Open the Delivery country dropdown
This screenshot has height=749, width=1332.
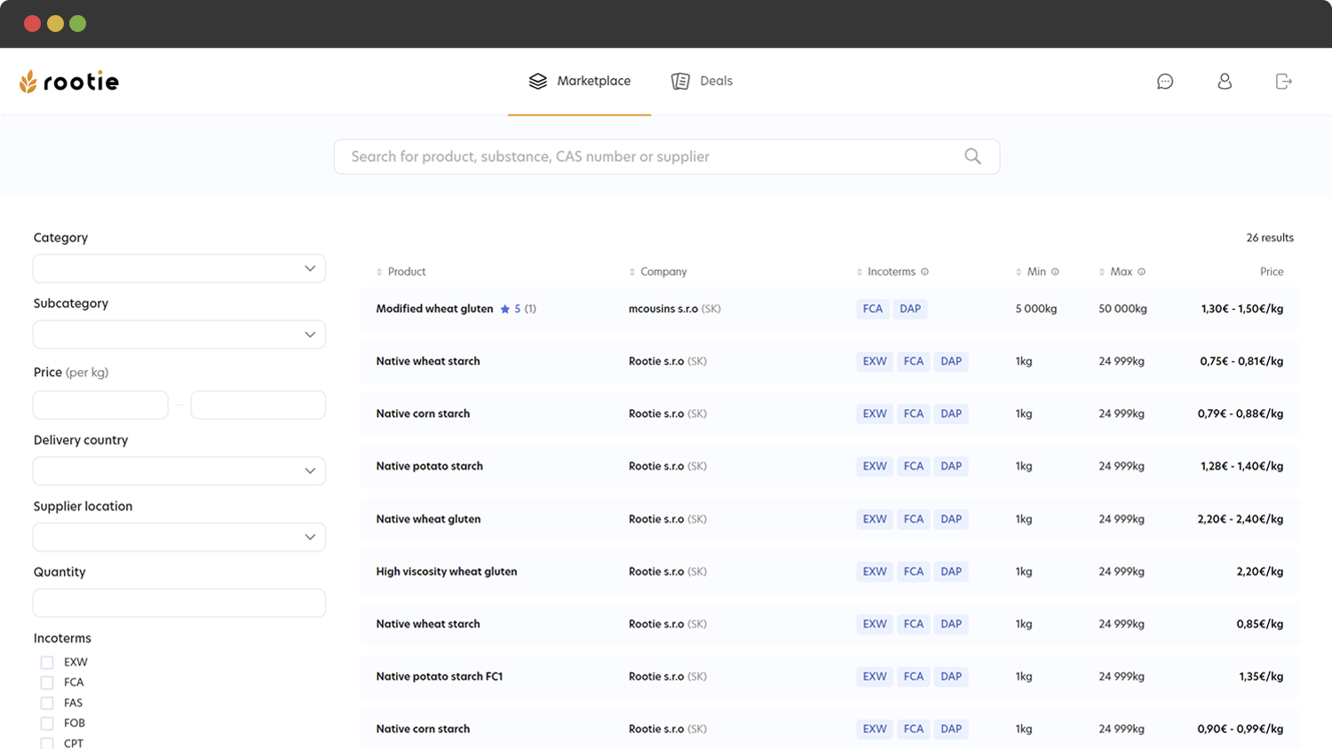(x=179, y=470)
